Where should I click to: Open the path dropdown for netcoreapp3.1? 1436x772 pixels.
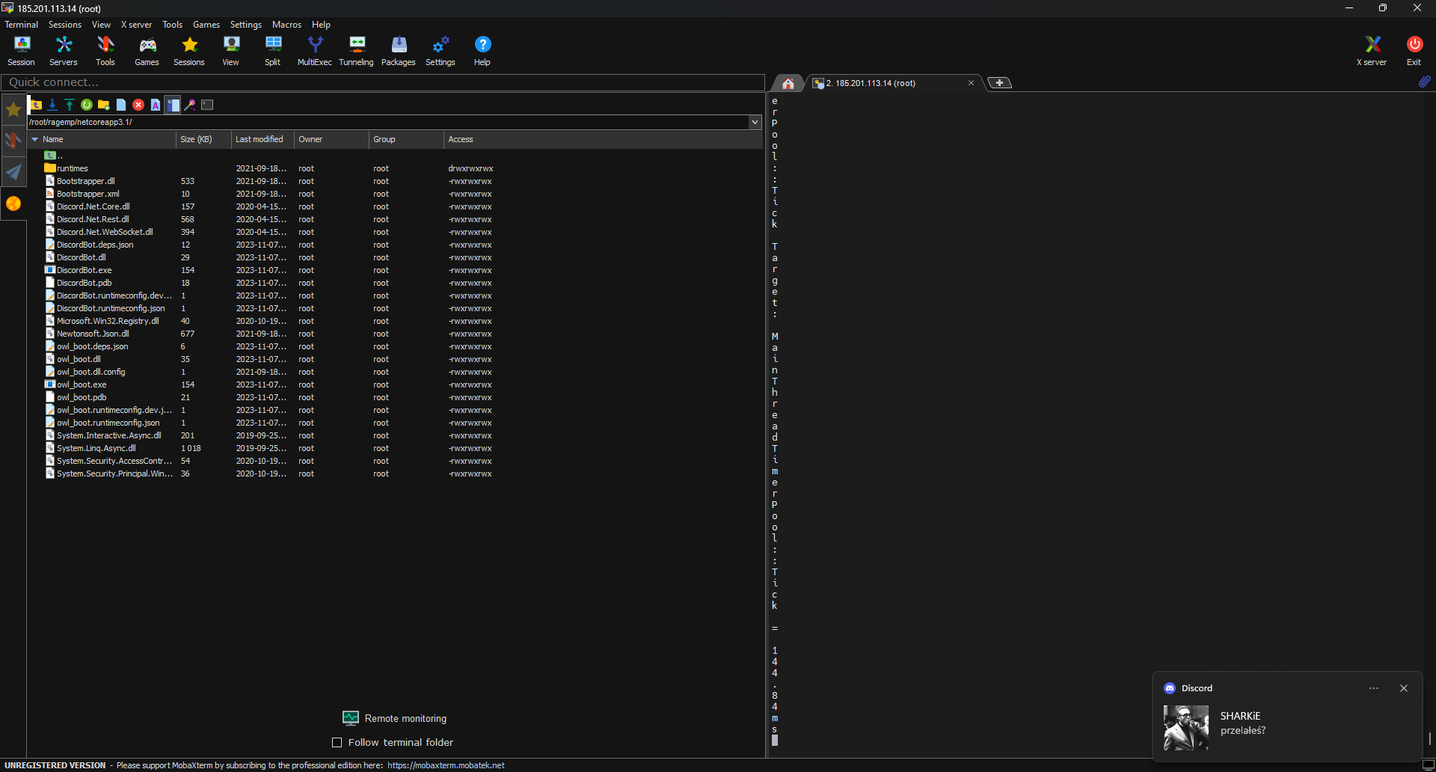pos(755,122)
